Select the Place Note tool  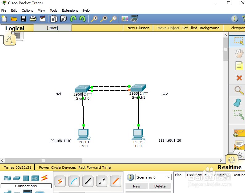click(x=239, y=66)
